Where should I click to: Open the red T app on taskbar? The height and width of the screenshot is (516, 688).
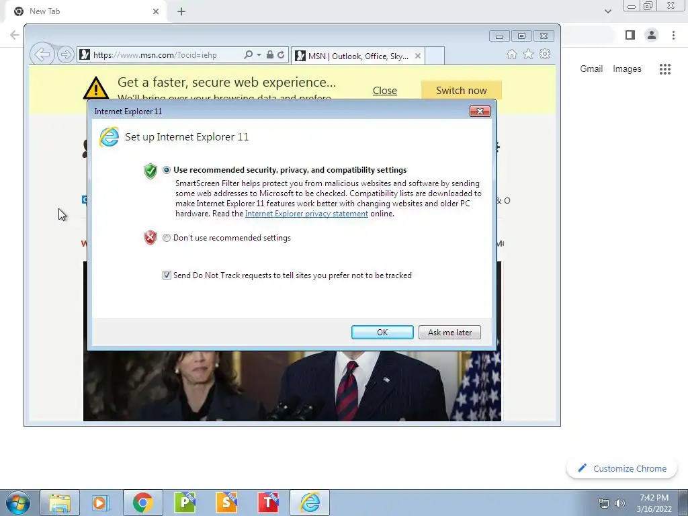(x=267, y=503)
